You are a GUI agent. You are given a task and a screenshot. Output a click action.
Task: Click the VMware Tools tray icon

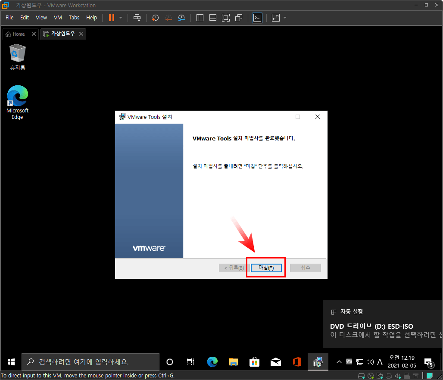[349, 361]
